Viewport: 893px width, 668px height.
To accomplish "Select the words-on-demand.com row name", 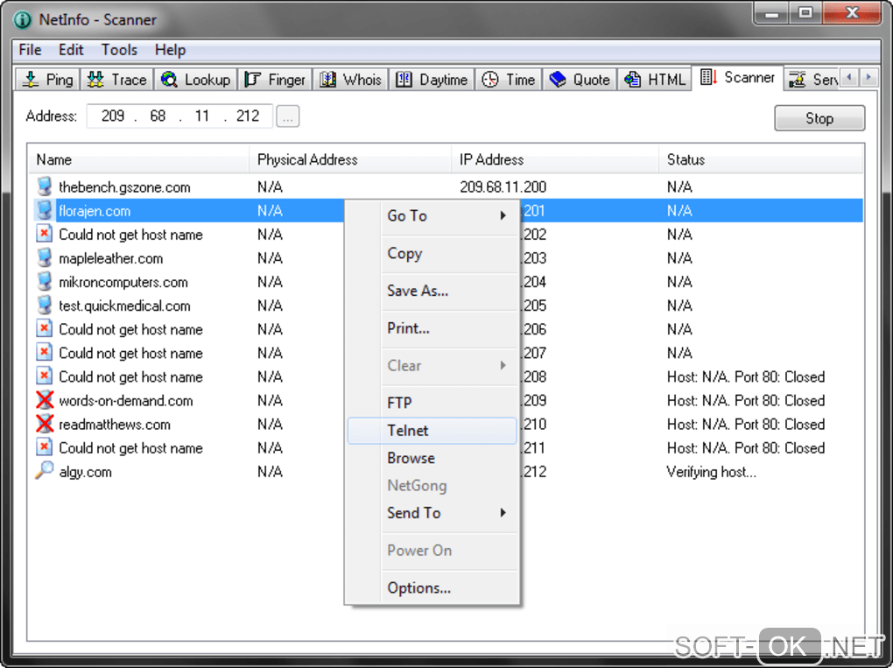I will point(126,401).
